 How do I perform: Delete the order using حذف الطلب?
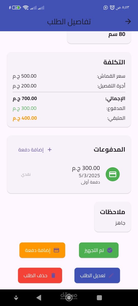(x=40, y=275)
